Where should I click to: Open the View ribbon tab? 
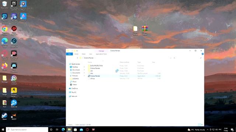[x=90, y=54]
